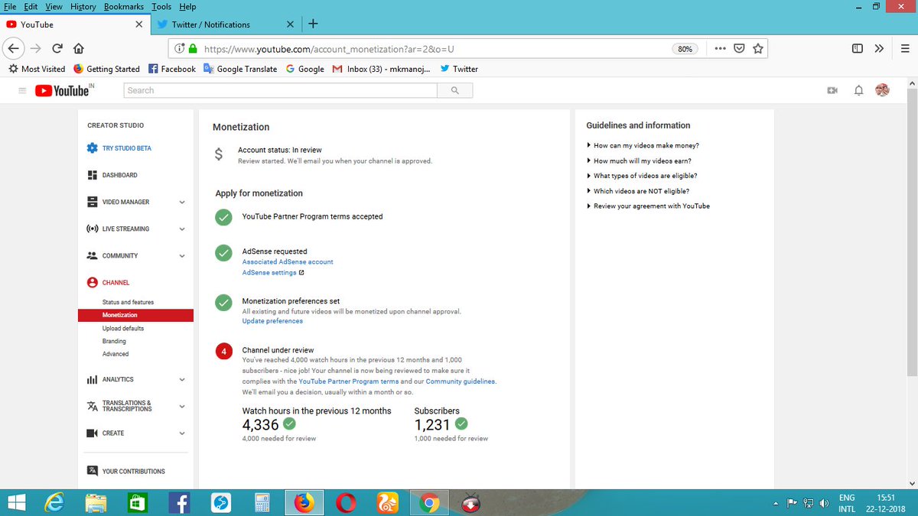This screenshot has height=516, width=918.
Task: Expand the Create section chevron
Action: pyautogui.click(x=182, y=433)
